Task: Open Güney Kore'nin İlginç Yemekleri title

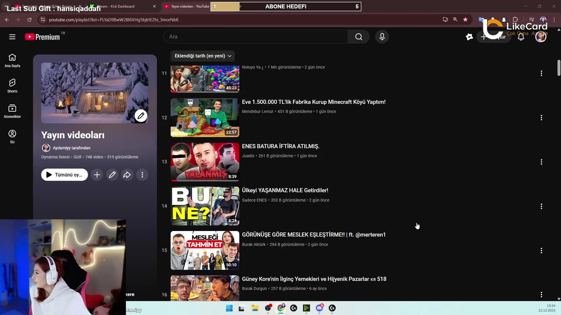Action: tap(314, 279)
